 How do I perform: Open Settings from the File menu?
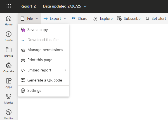(x=34, y=91)
